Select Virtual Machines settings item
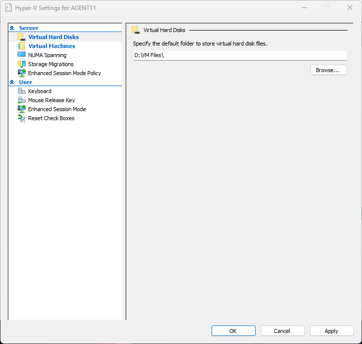The height and width of the screenshot is (344, 362). 52,46
